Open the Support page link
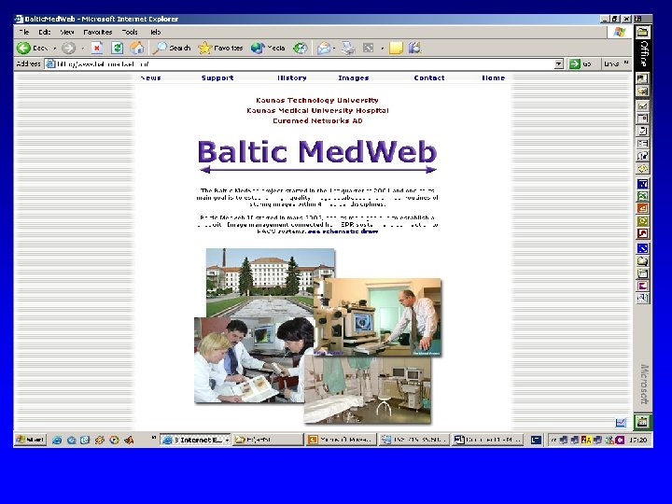The height and width of the screenshot is (504, 672). point(217,78)
